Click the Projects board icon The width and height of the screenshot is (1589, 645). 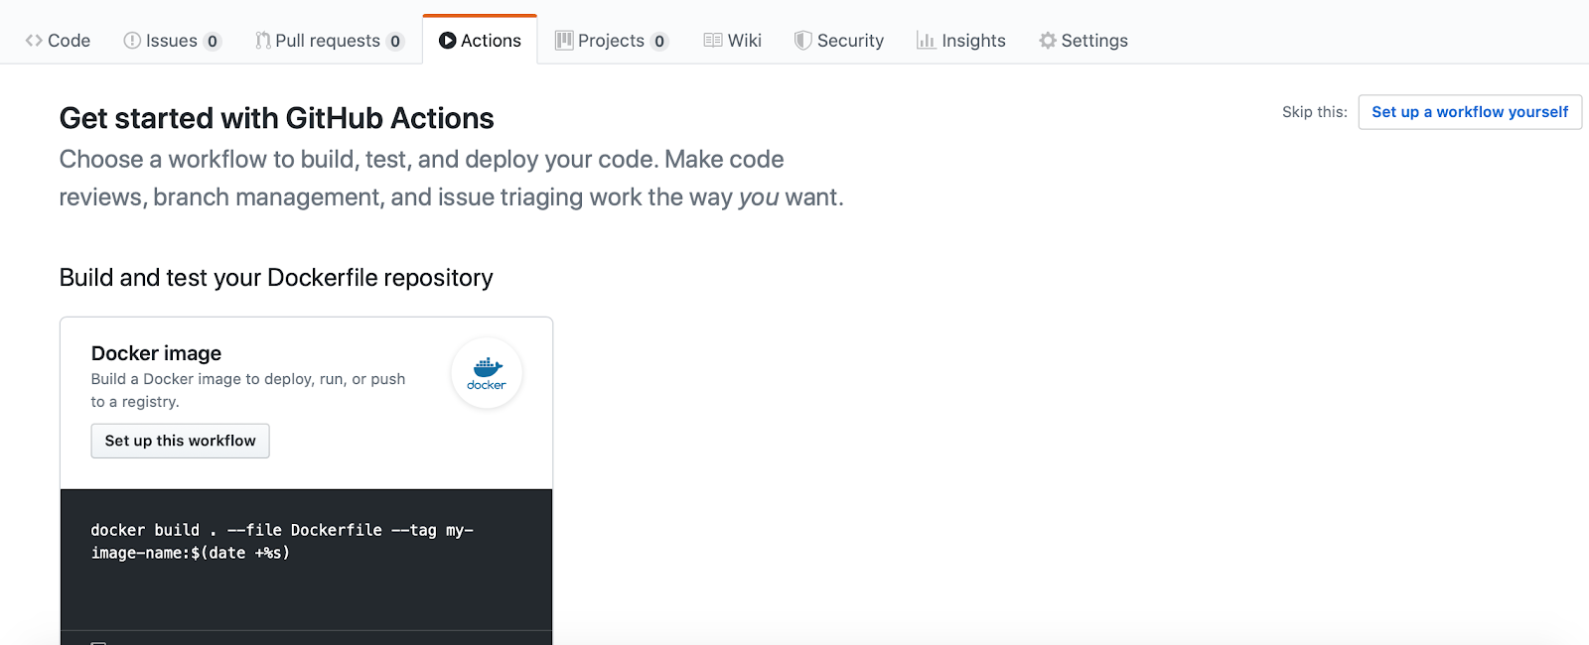564,41
